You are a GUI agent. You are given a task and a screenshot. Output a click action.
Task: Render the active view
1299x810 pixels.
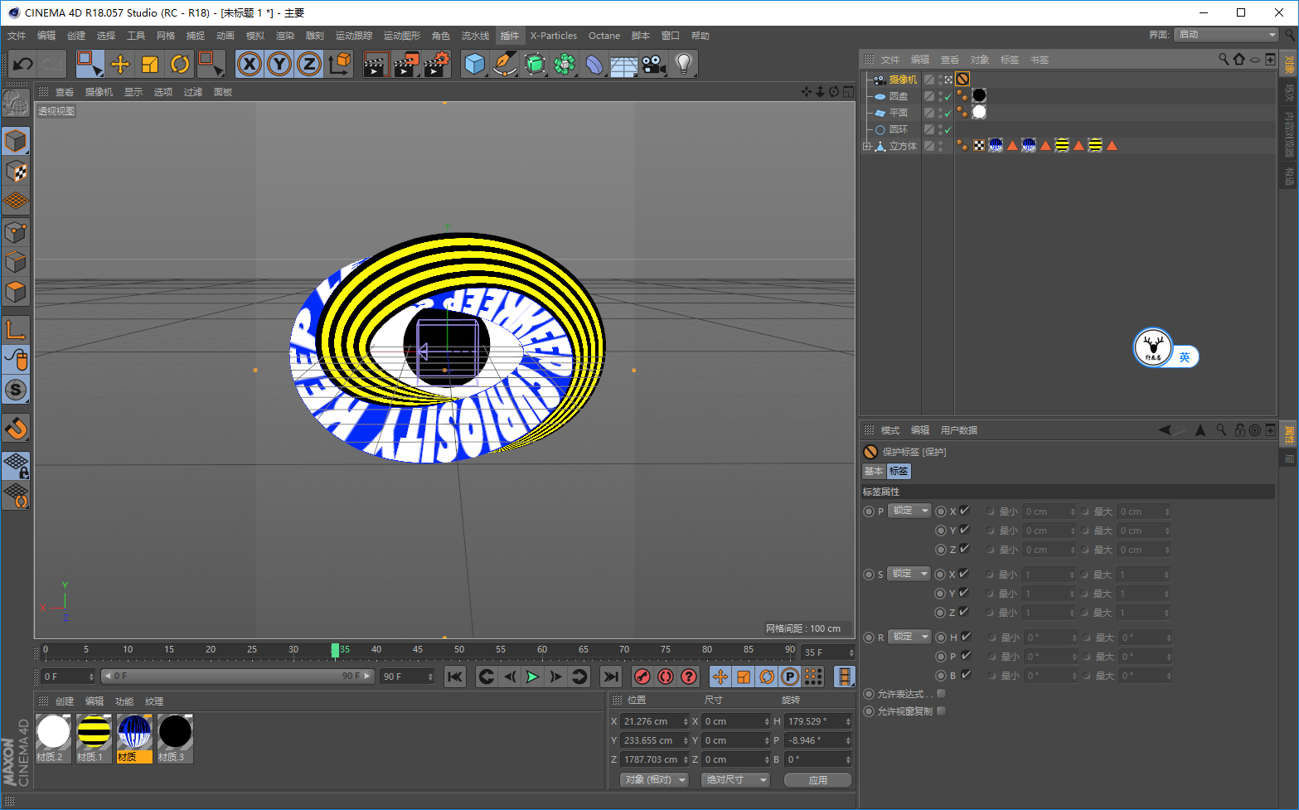376,64
